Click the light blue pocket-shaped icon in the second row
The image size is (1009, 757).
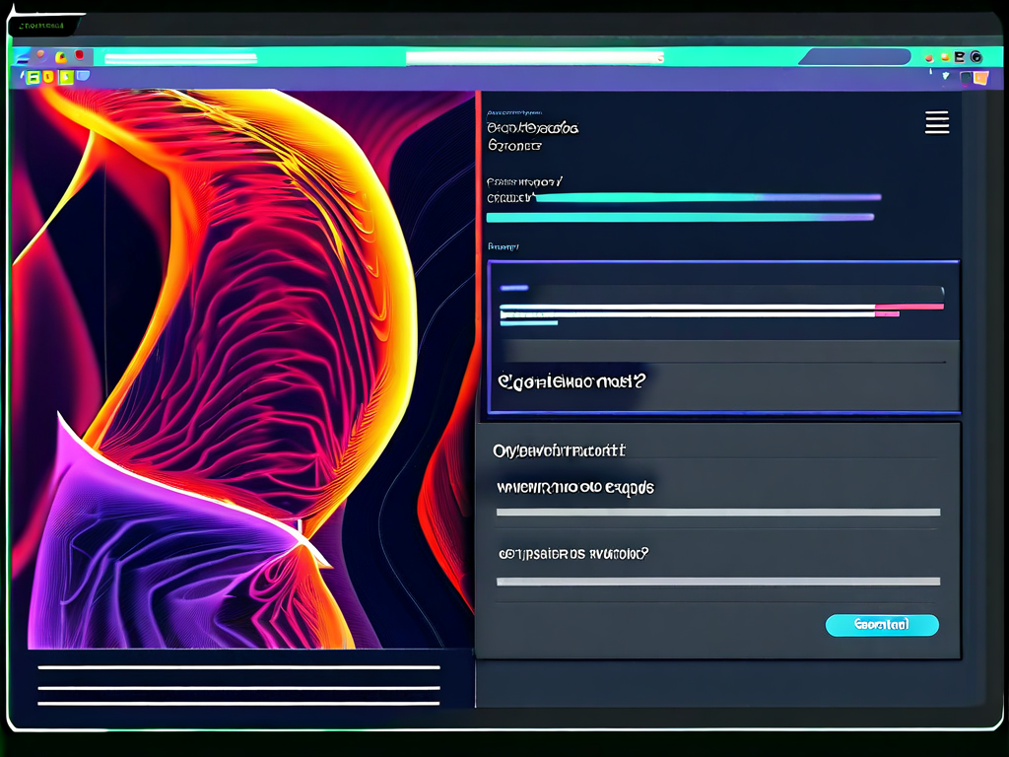pyautogui.click(x=83, y=77)
